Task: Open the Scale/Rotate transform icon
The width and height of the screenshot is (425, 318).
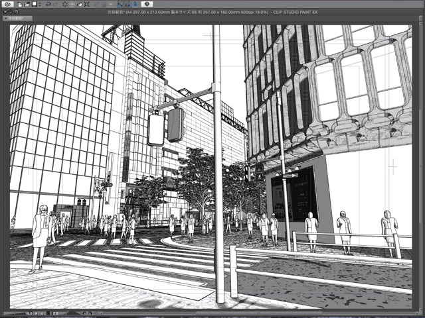Action: click(87, 5)
